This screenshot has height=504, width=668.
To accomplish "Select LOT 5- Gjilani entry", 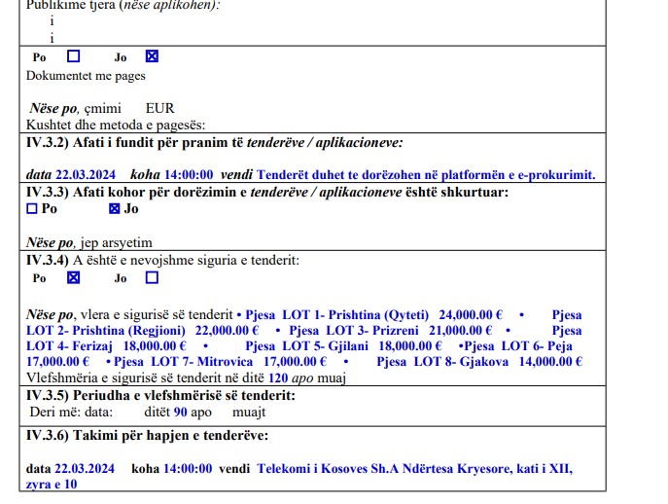I will point(325,346).
